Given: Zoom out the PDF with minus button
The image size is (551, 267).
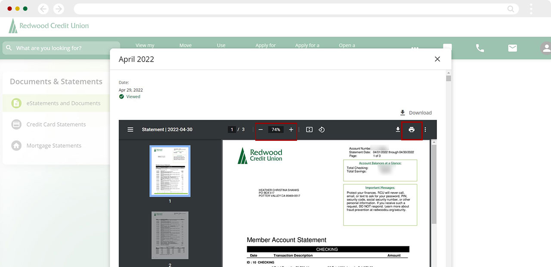Looking at the screenshot, I should tap(260, 130).
